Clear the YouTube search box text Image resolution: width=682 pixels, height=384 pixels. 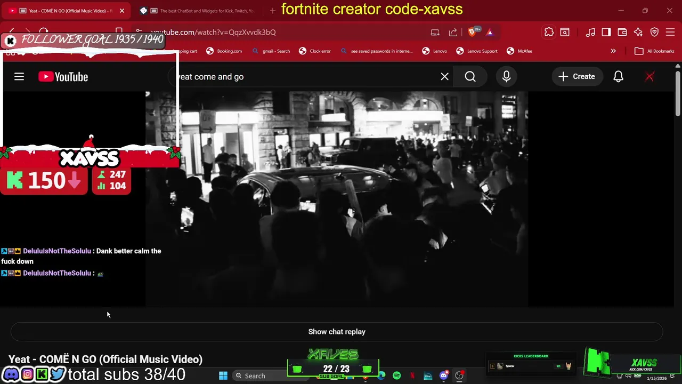coord(444,77)
